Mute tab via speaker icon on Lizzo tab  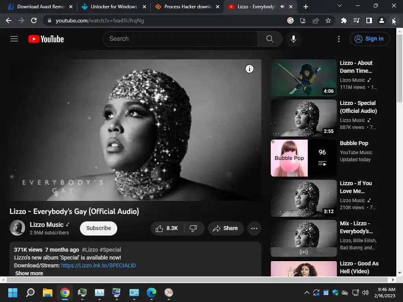282,7
